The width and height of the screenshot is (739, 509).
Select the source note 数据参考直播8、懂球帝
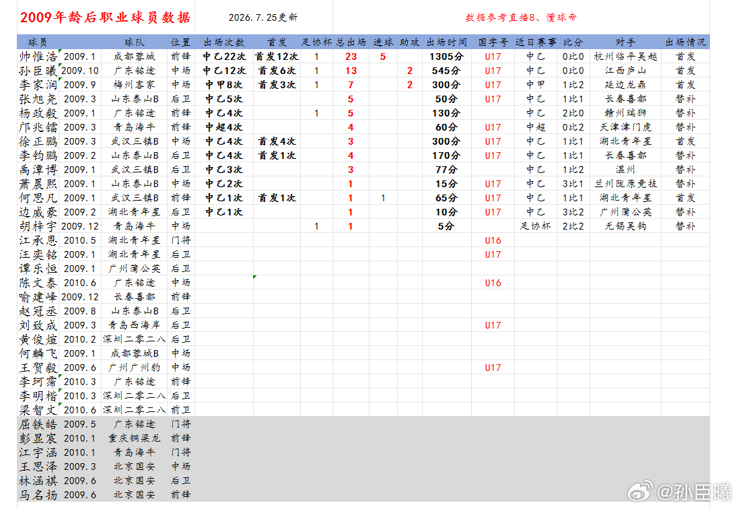521,18
